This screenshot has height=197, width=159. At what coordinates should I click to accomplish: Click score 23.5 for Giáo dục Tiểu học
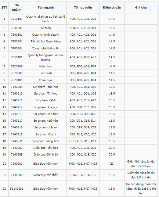pos(112,148)
